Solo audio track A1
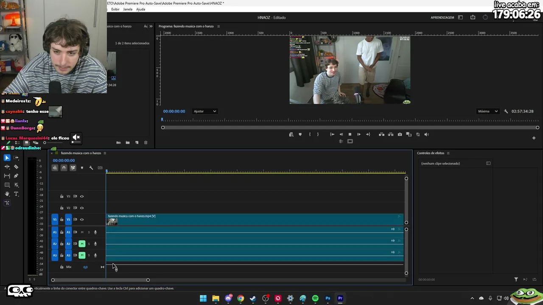543x305 pixels. (89, 232)
